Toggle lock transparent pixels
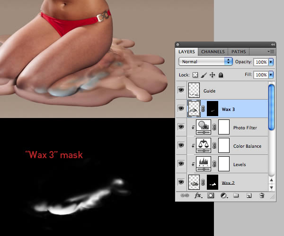The height and width of the screenshot is (236, 284). point(195,75)
